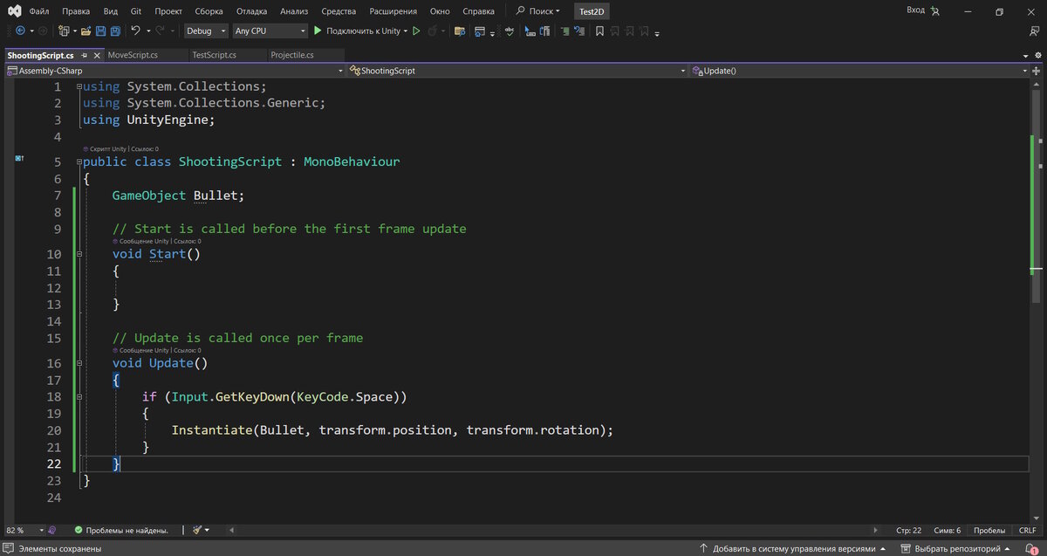Click the green Attach to Unity play icon

coord(318,31)
